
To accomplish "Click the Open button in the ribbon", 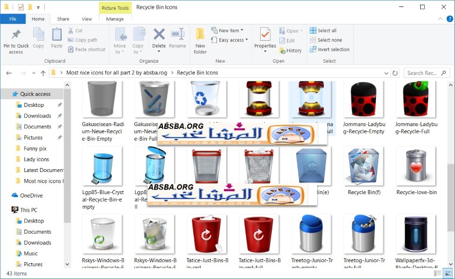I will (291, 31).
